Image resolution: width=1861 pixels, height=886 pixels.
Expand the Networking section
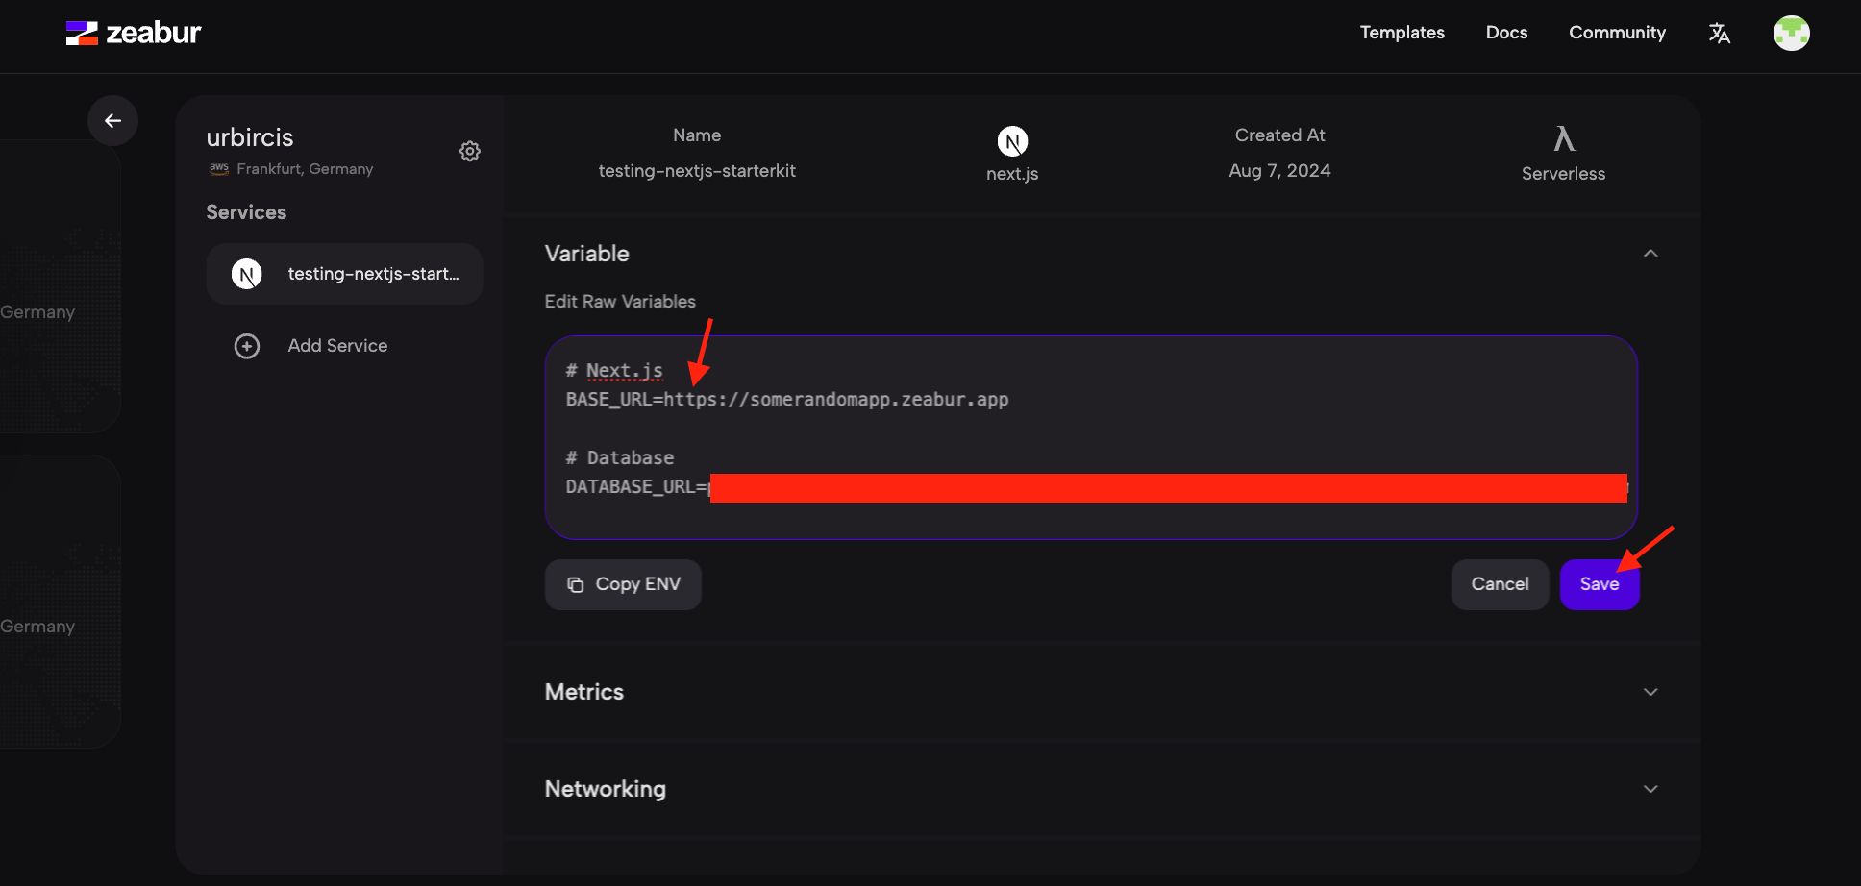(1650, 789)
